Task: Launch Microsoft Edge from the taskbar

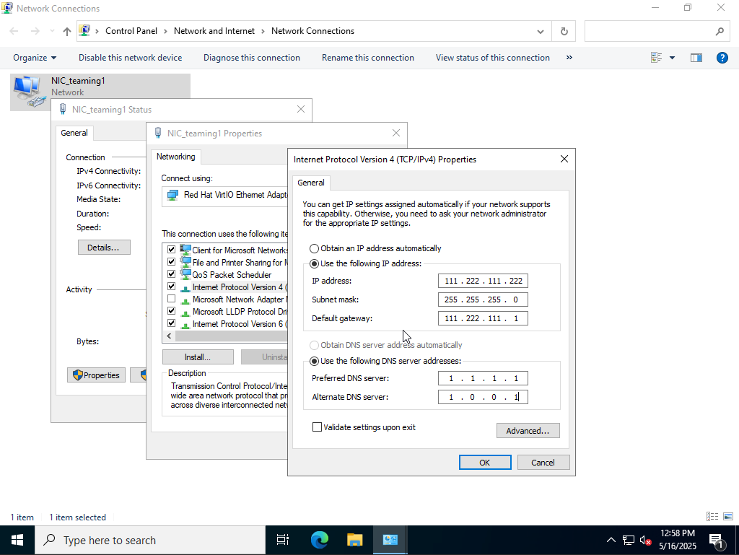Action: click(319, 540)
